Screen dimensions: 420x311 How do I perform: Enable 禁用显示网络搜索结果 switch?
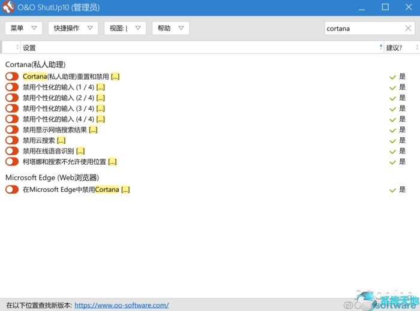12,129
